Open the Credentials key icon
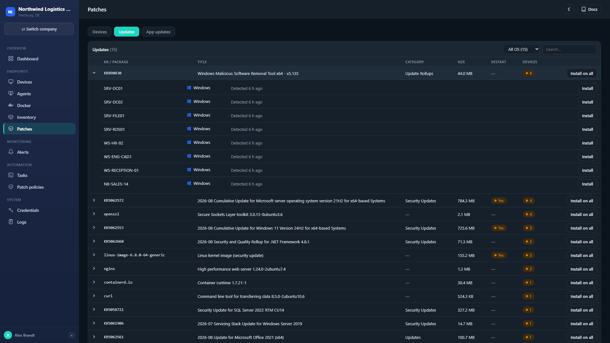The width and height of the screenshot is (610, 343). click(x=11, y=210)
